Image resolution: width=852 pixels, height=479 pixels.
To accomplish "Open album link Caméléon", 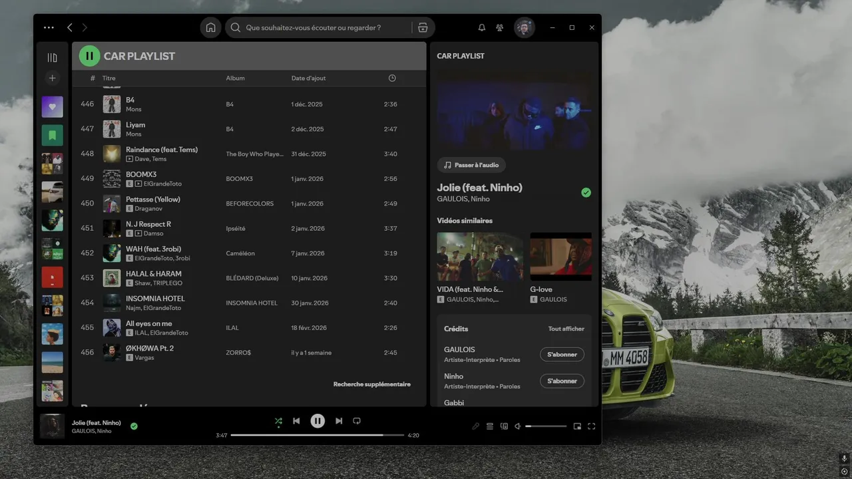I will pyautogui.click(x=240, y=253).
